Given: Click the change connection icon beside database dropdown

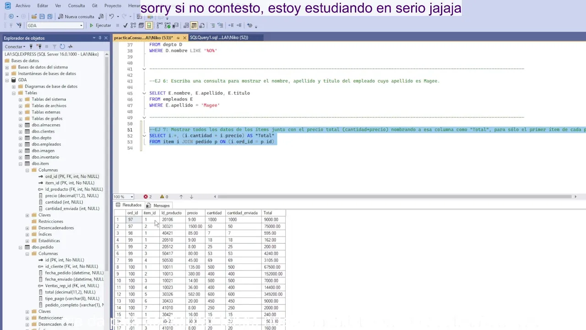Looking at the screenshot, I should (19, 26).
